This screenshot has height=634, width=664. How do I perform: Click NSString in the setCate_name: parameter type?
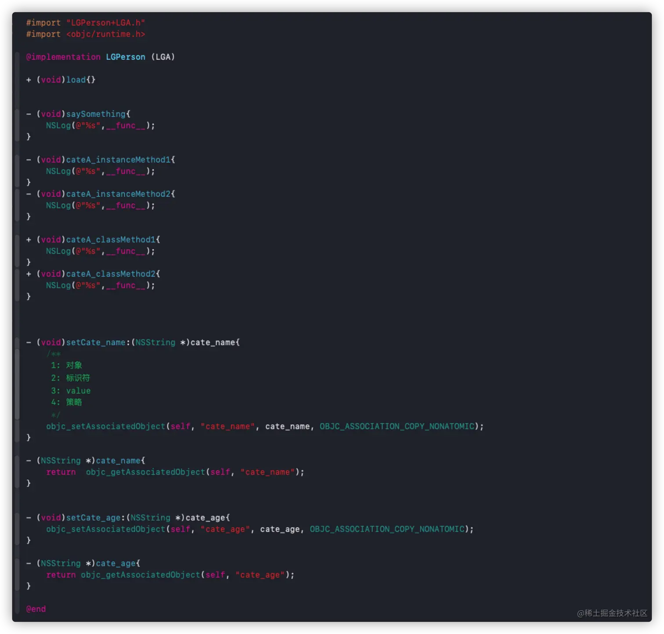click(155, 343)
